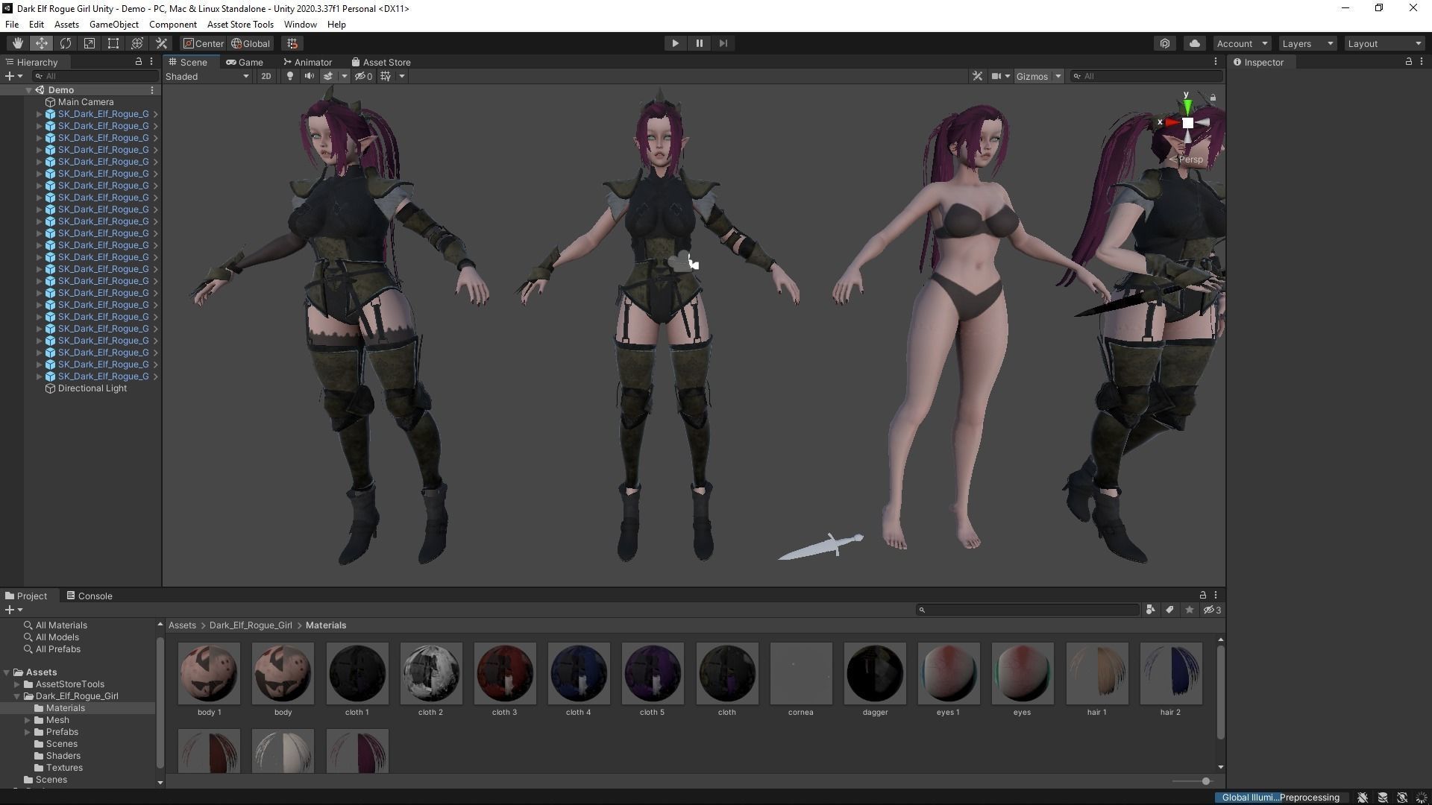Open the Layout dropdown
This screenshot has width=1432, height=805.
coord(1384,43)
